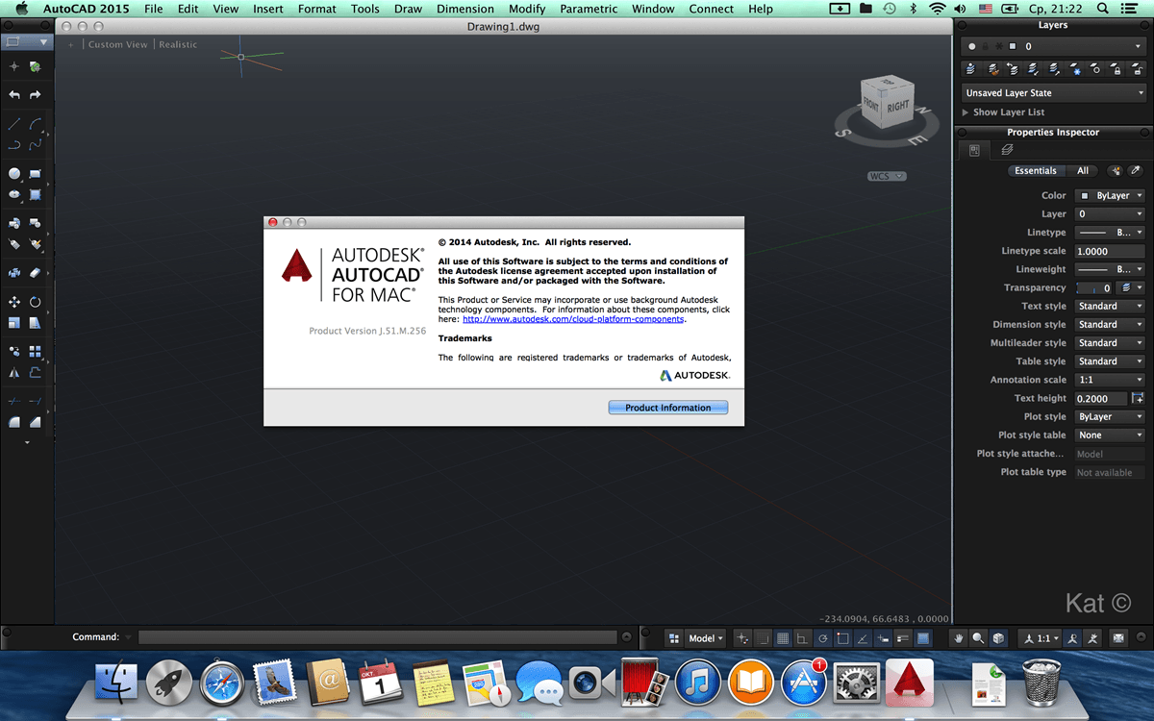
Task: Toggle Grid display in status bar
Action: pyautogui.click(x=783, y=637)
